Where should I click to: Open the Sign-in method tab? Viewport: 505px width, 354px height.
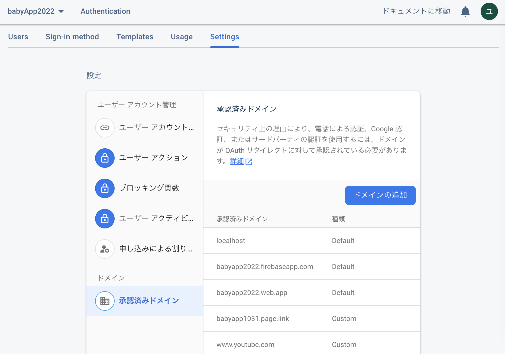point(72,37)
